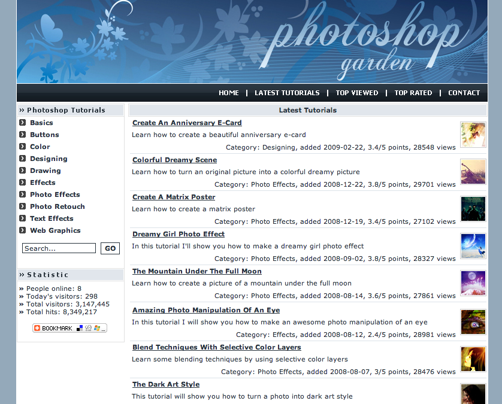
Task: Click the GO search button
Action: 110,248
